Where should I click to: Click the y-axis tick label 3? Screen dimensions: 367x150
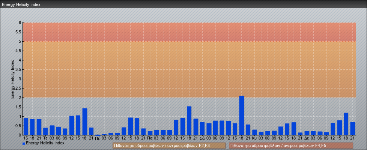pos(20,79)
